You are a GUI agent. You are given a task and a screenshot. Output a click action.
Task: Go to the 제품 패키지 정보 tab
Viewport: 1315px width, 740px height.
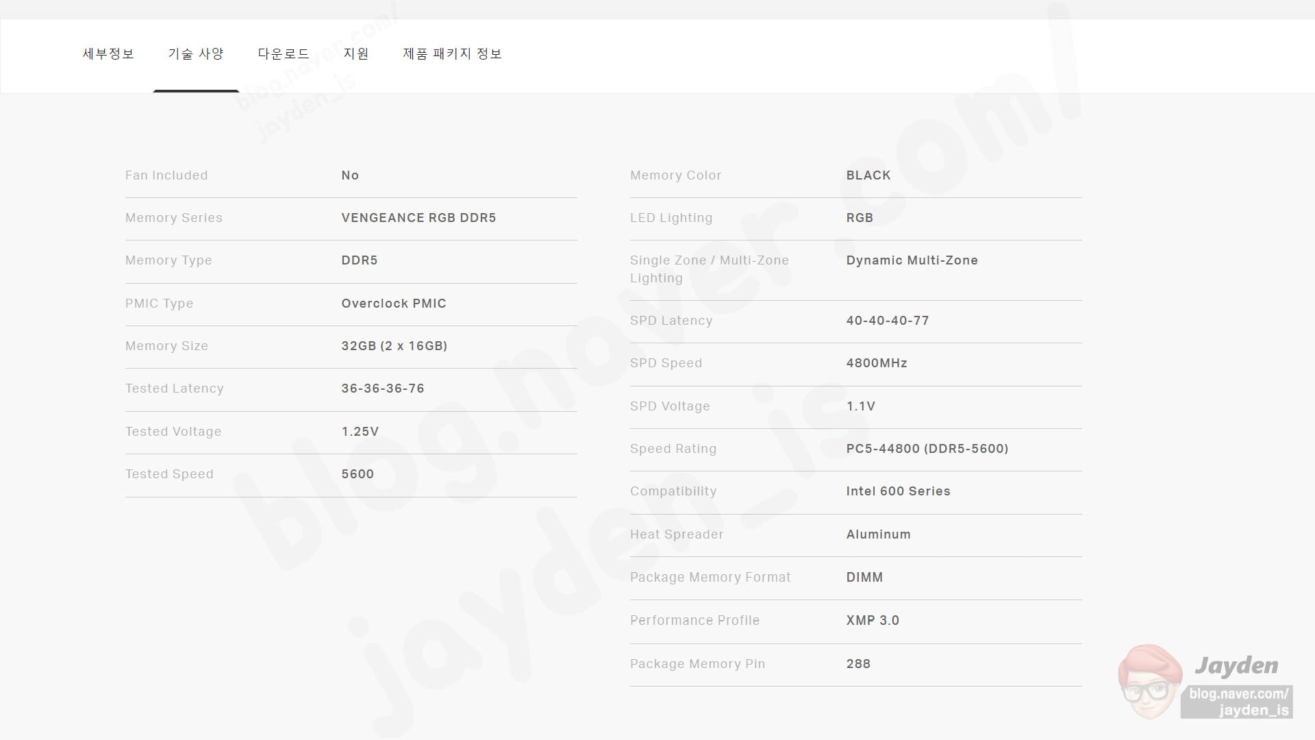click(x=452, y=53)
